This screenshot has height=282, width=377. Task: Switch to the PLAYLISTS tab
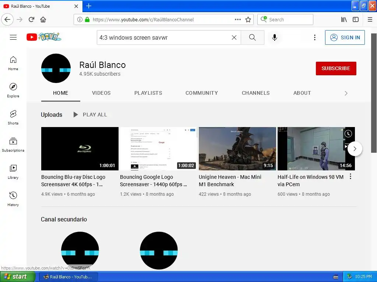pyautogui.click(x=148, y=93)
